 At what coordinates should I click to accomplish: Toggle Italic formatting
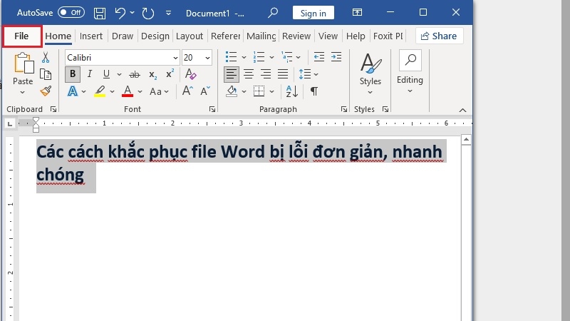click(90, 74)
